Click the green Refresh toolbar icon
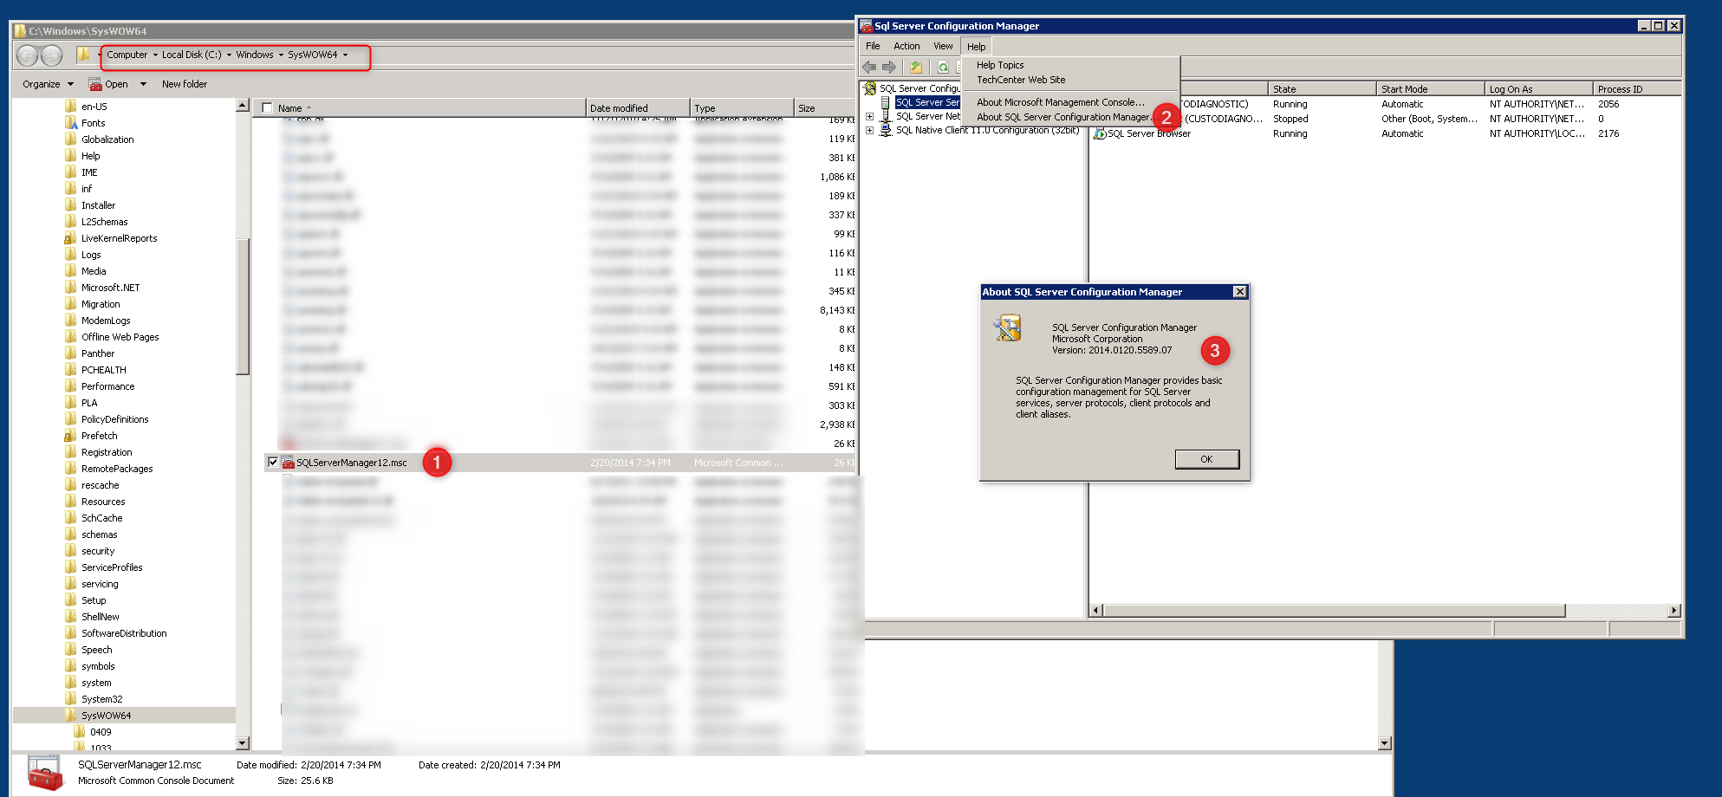Screen dimensions: 1722x797 click(x=943, y=67)
